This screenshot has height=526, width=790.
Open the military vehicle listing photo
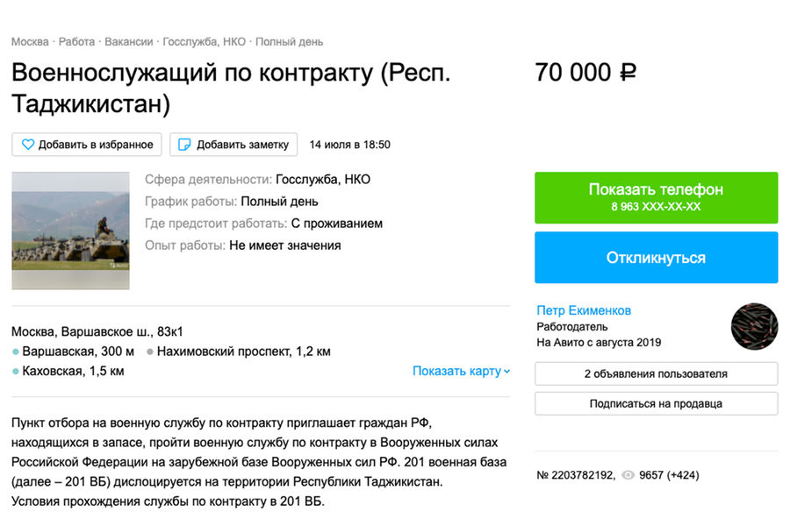click(70, 231)
